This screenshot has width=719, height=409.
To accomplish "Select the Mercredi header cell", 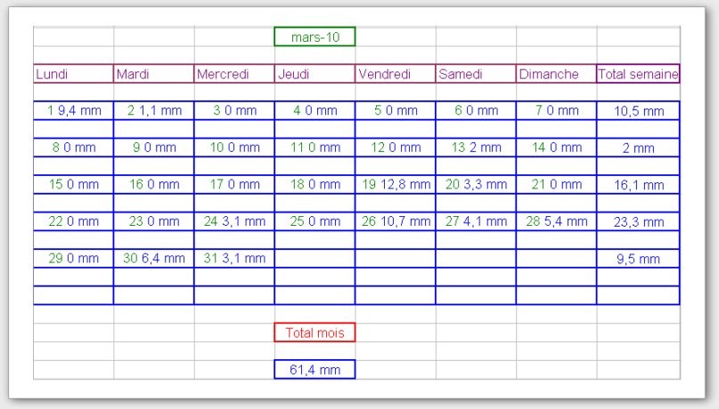I will click(234, 74).
